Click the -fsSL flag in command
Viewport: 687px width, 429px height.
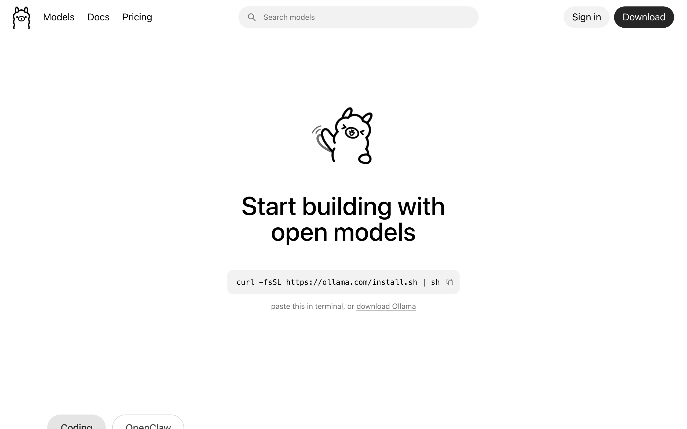[x=270, y=282]
